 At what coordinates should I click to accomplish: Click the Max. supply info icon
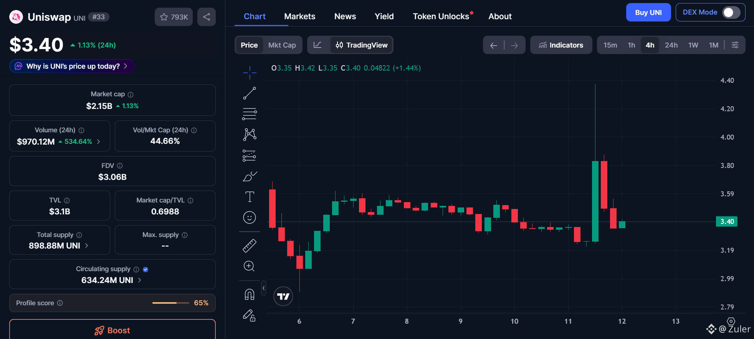[185, 235]
